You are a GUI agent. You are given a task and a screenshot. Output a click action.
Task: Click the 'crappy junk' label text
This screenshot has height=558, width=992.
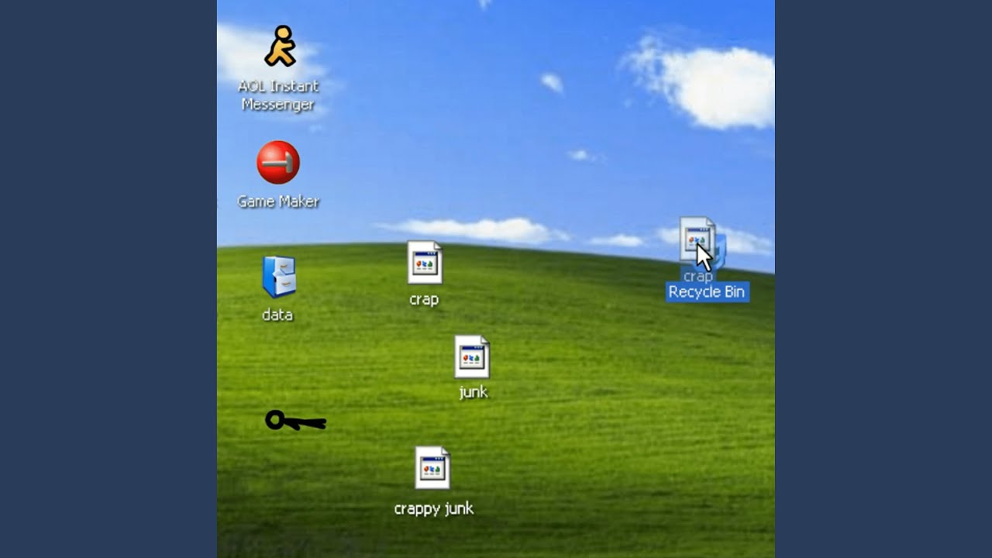pos(433,509)
